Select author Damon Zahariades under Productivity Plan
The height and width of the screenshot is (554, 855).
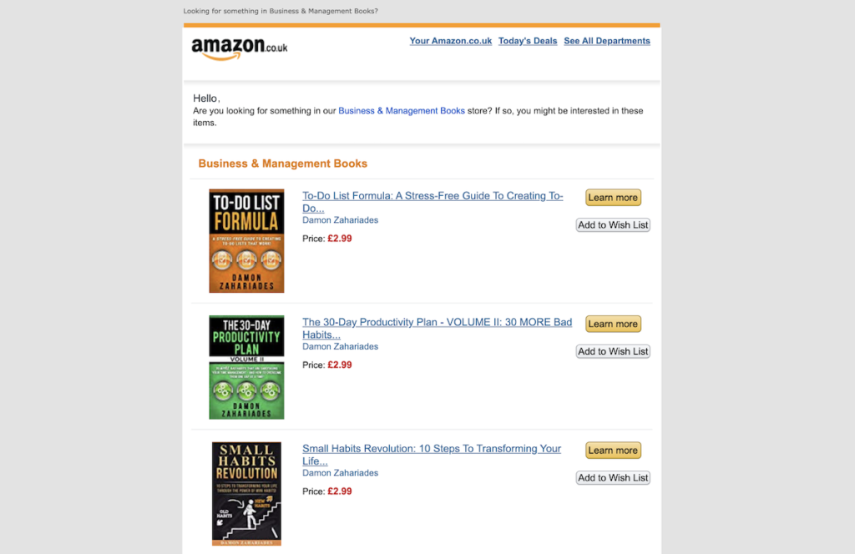(341, 346)
